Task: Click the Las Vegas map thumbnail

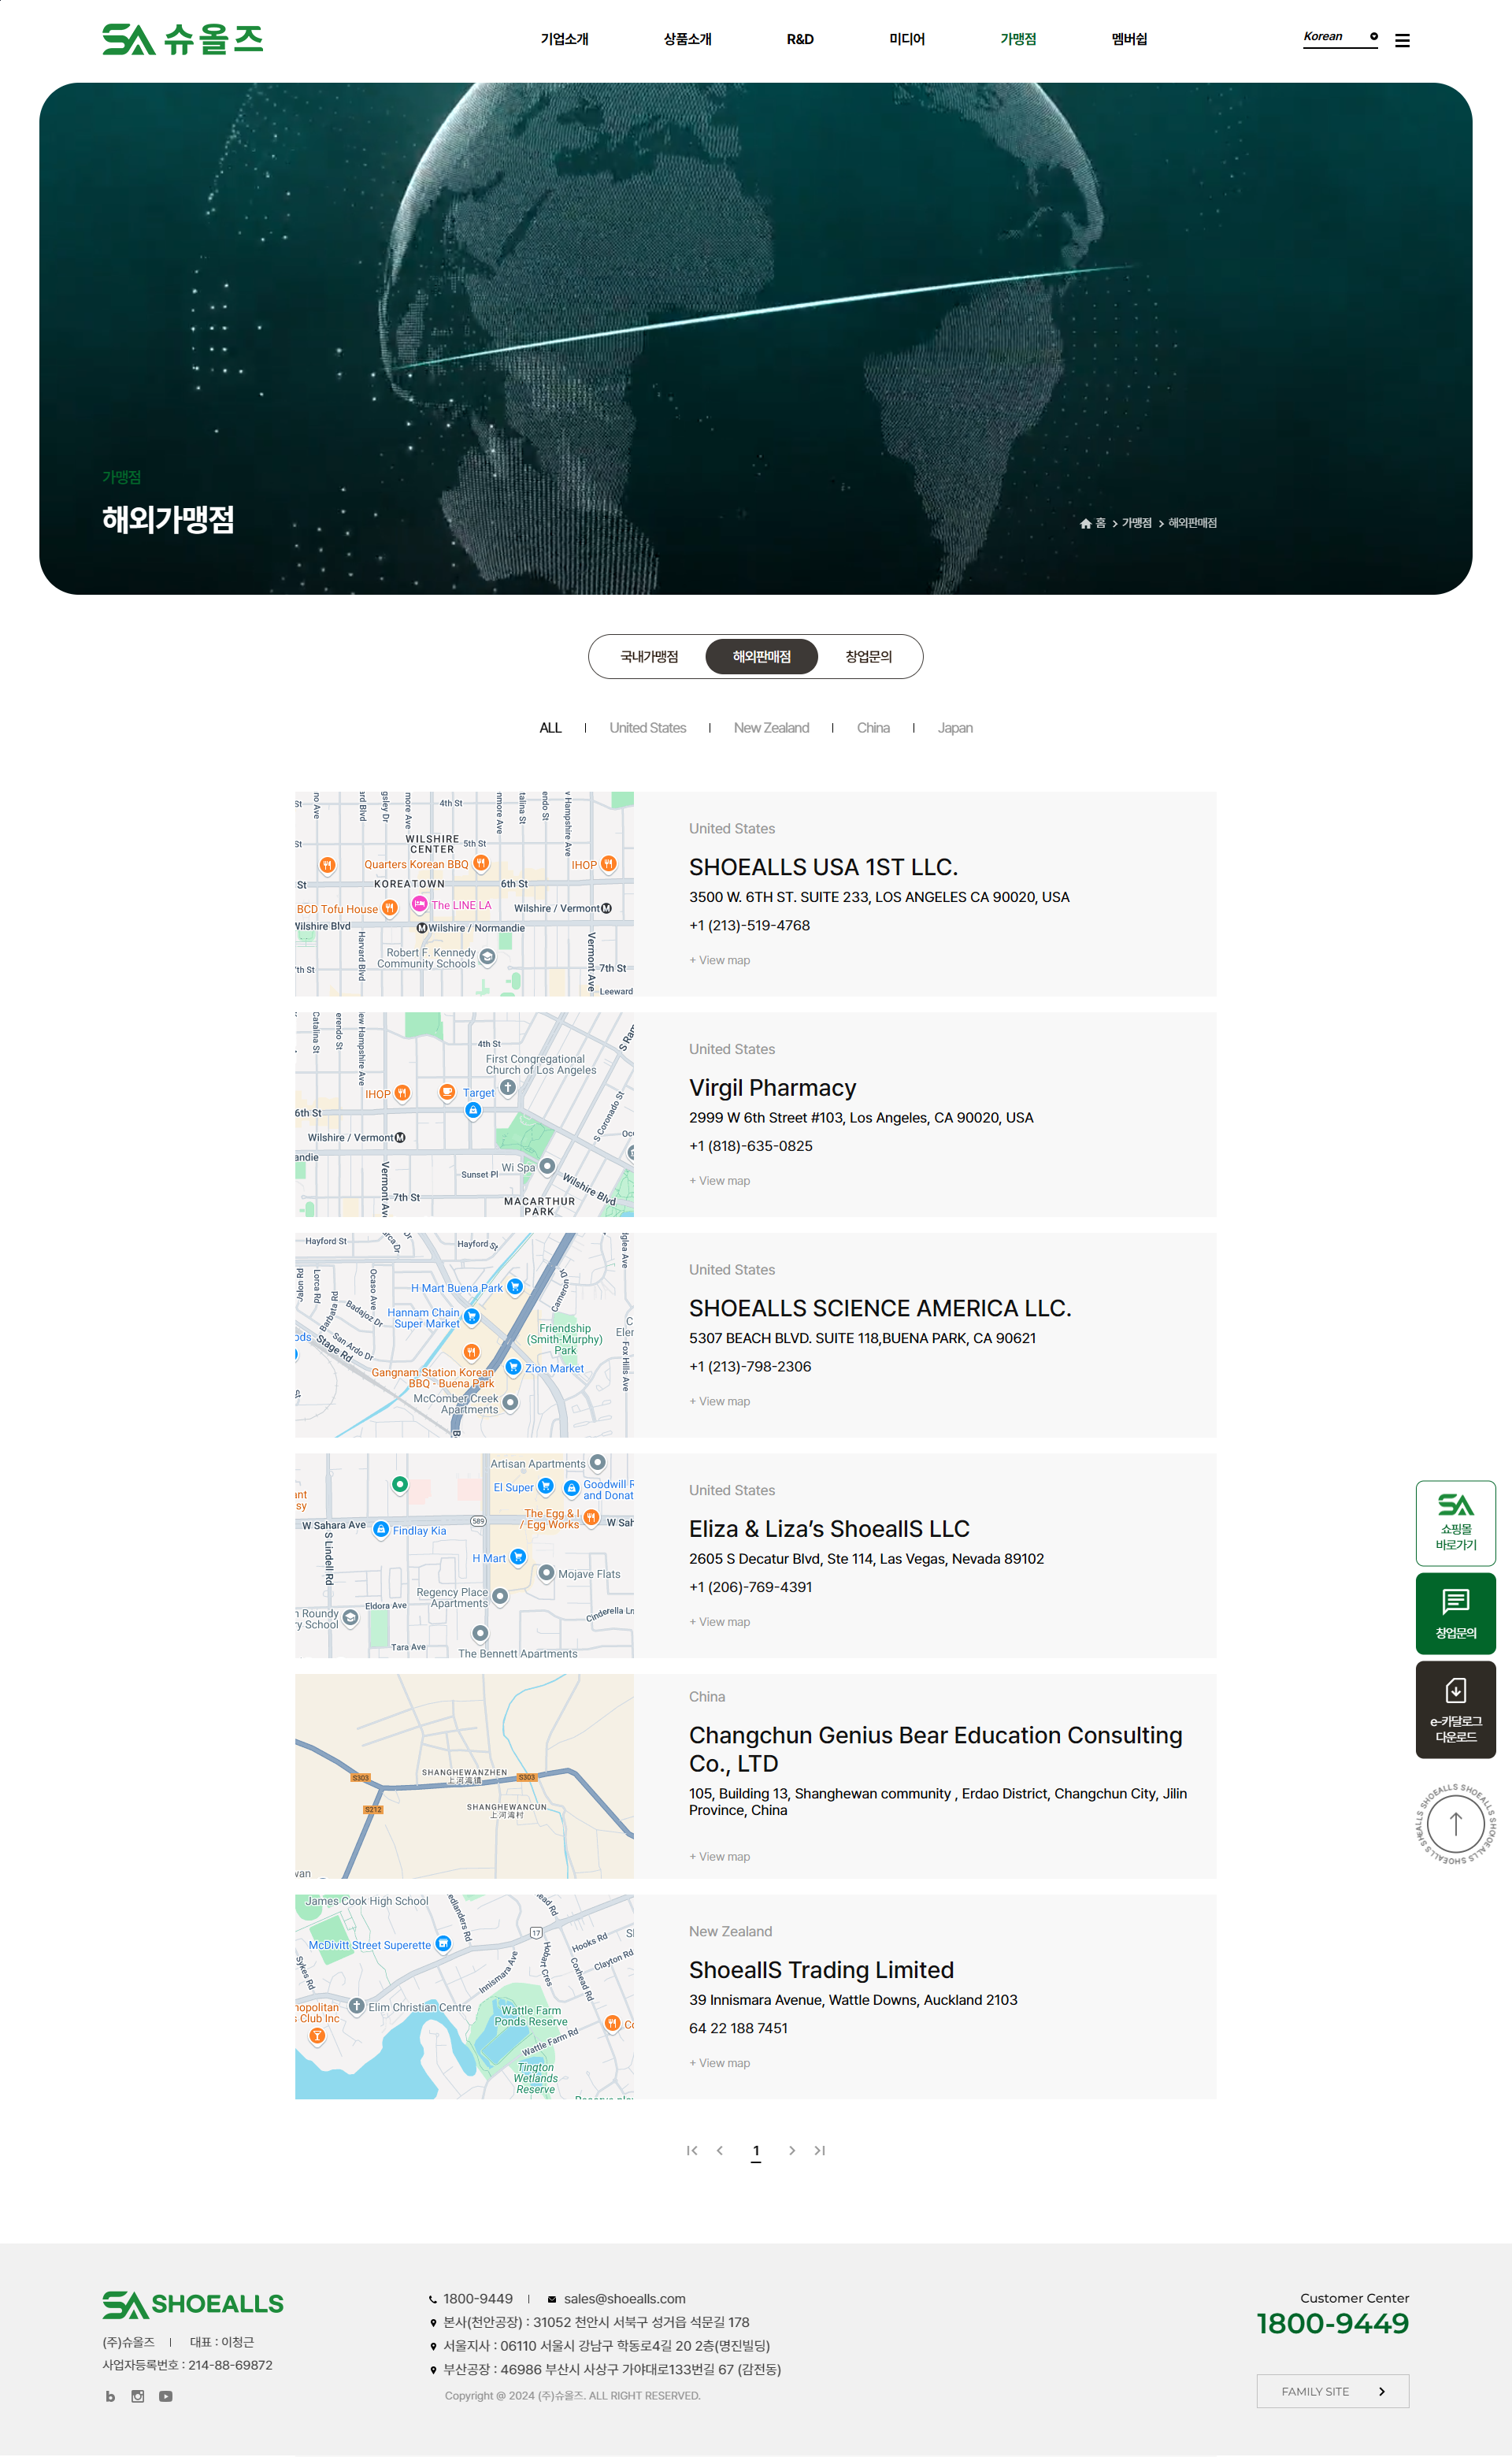Action: pos(464,1556)
